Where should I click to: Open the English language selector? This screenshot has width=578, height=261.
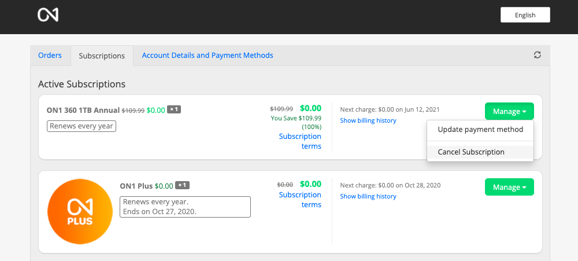click(x=525, y=15)
